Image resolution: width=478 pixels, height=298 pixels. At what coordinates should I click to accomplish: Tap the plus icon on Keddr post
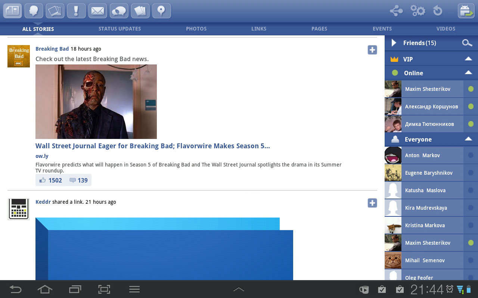pyautogui.click(x=372, y=203)
